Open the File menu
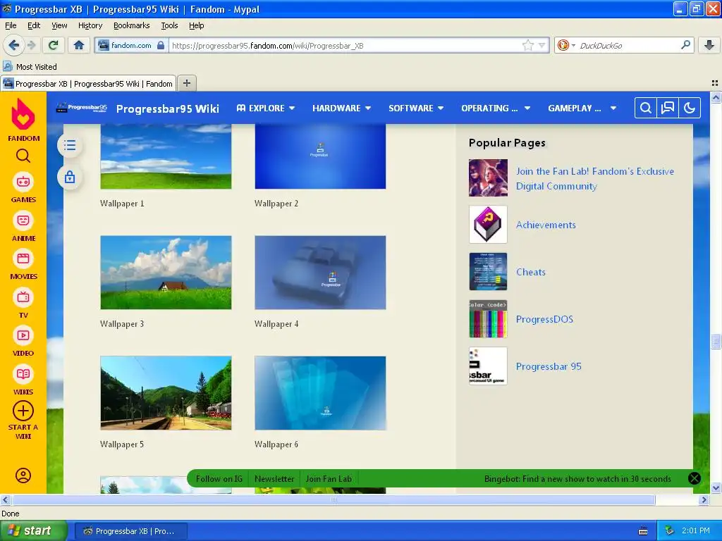The width and height of the screenshot is (722, 541). pos(11,25)
